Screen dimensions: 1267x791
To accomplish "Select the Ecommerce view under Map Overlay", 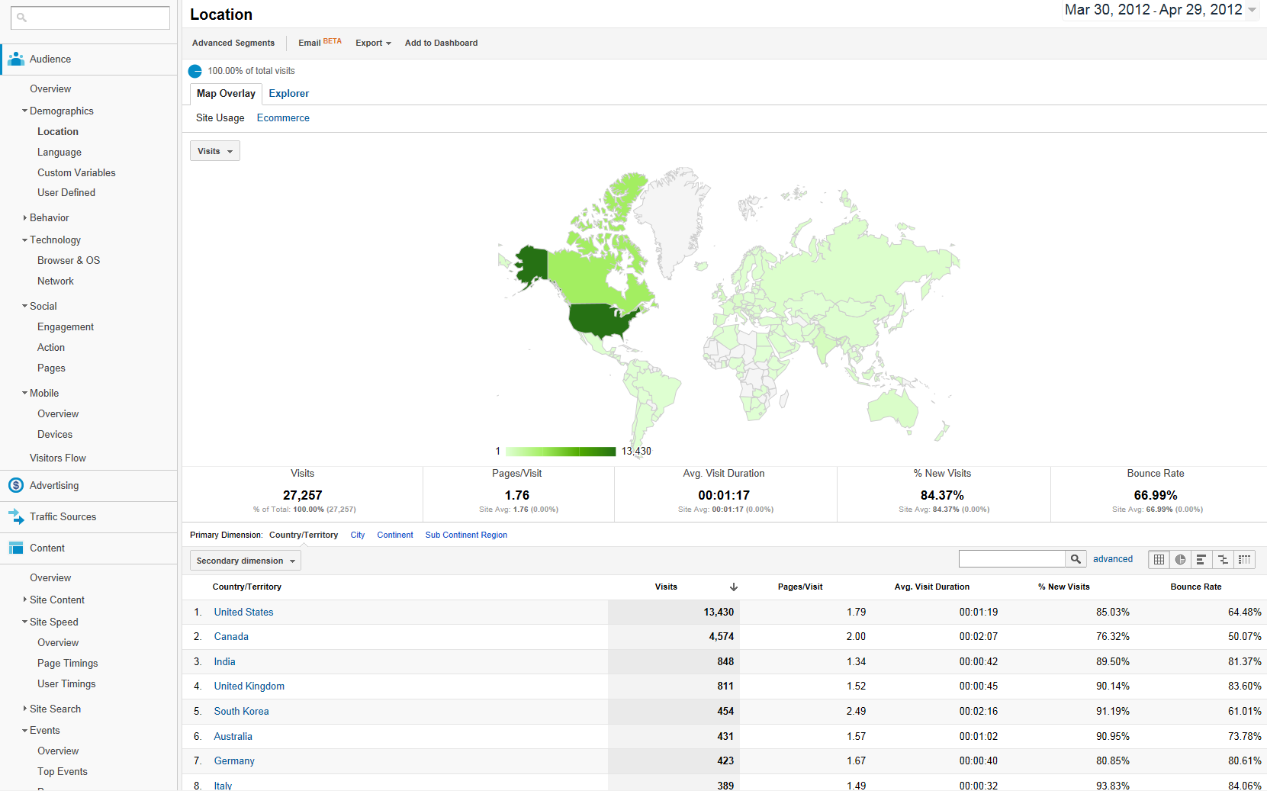I will tap(283, 117).
